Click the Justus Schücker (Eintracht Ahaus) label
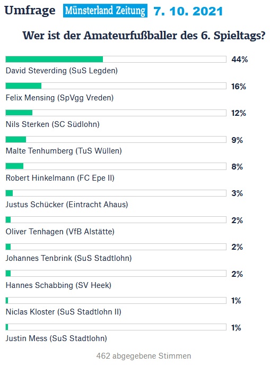The image size is (270, 365). (x=67, y=205)
